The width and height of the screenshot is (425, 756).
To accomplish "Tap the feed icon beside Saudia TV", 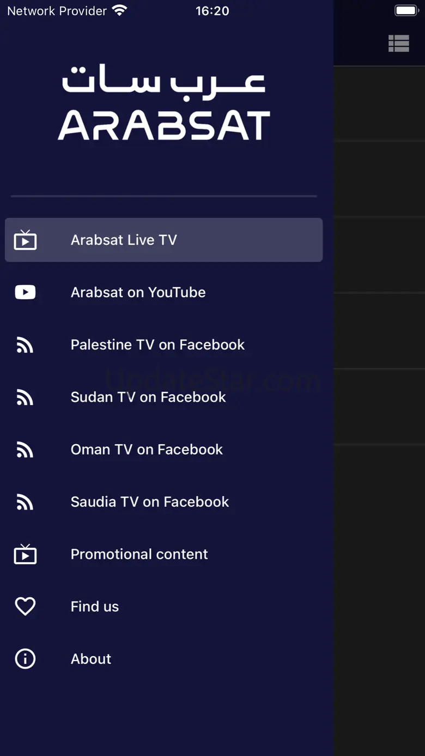I will [x=25, y=502].
